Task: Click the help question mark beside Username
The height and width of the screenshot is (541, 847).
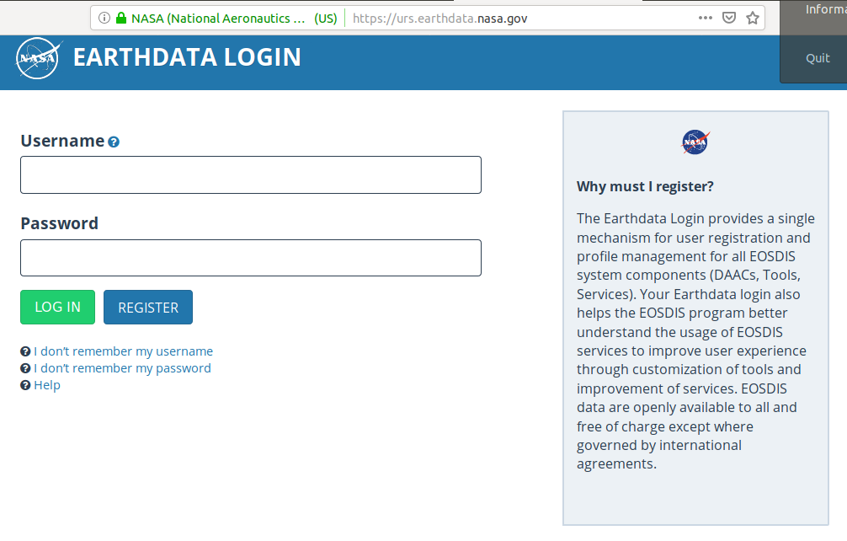Action: [x=114, y=142]
